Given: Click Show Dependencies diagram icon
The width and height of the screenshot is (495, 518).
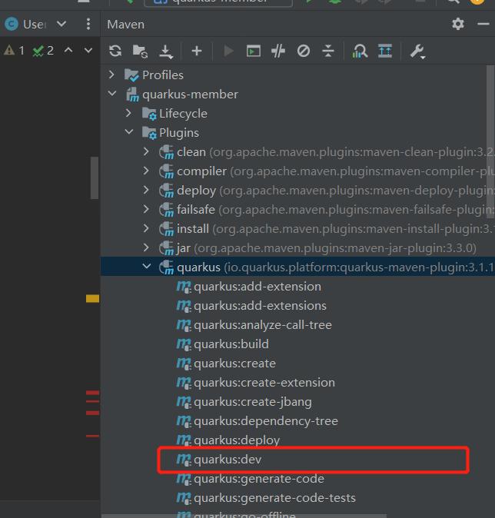Looking at the screenshot, I should pyautogui.click(x=359, y=51).
